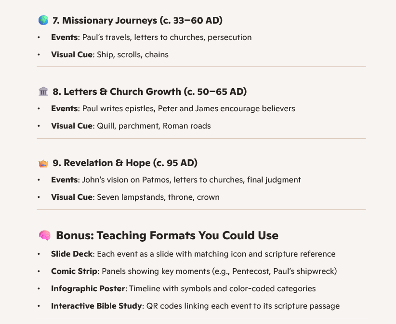Click the line "Paul writes epistles"

point(188,108)
